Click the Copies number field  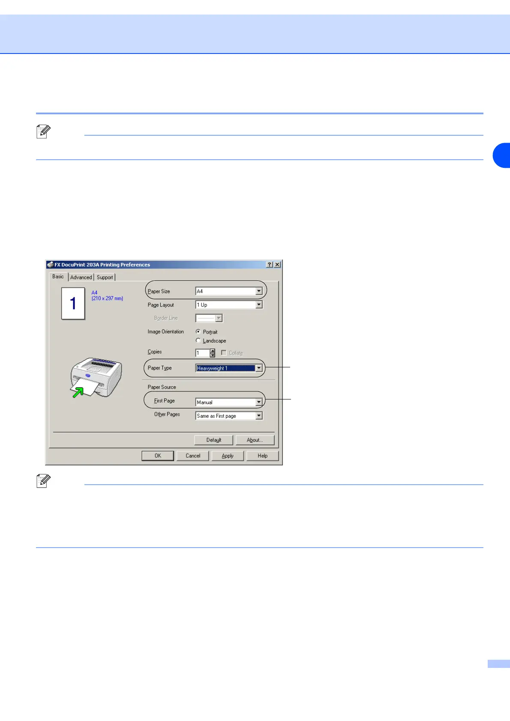pos(202,353)
